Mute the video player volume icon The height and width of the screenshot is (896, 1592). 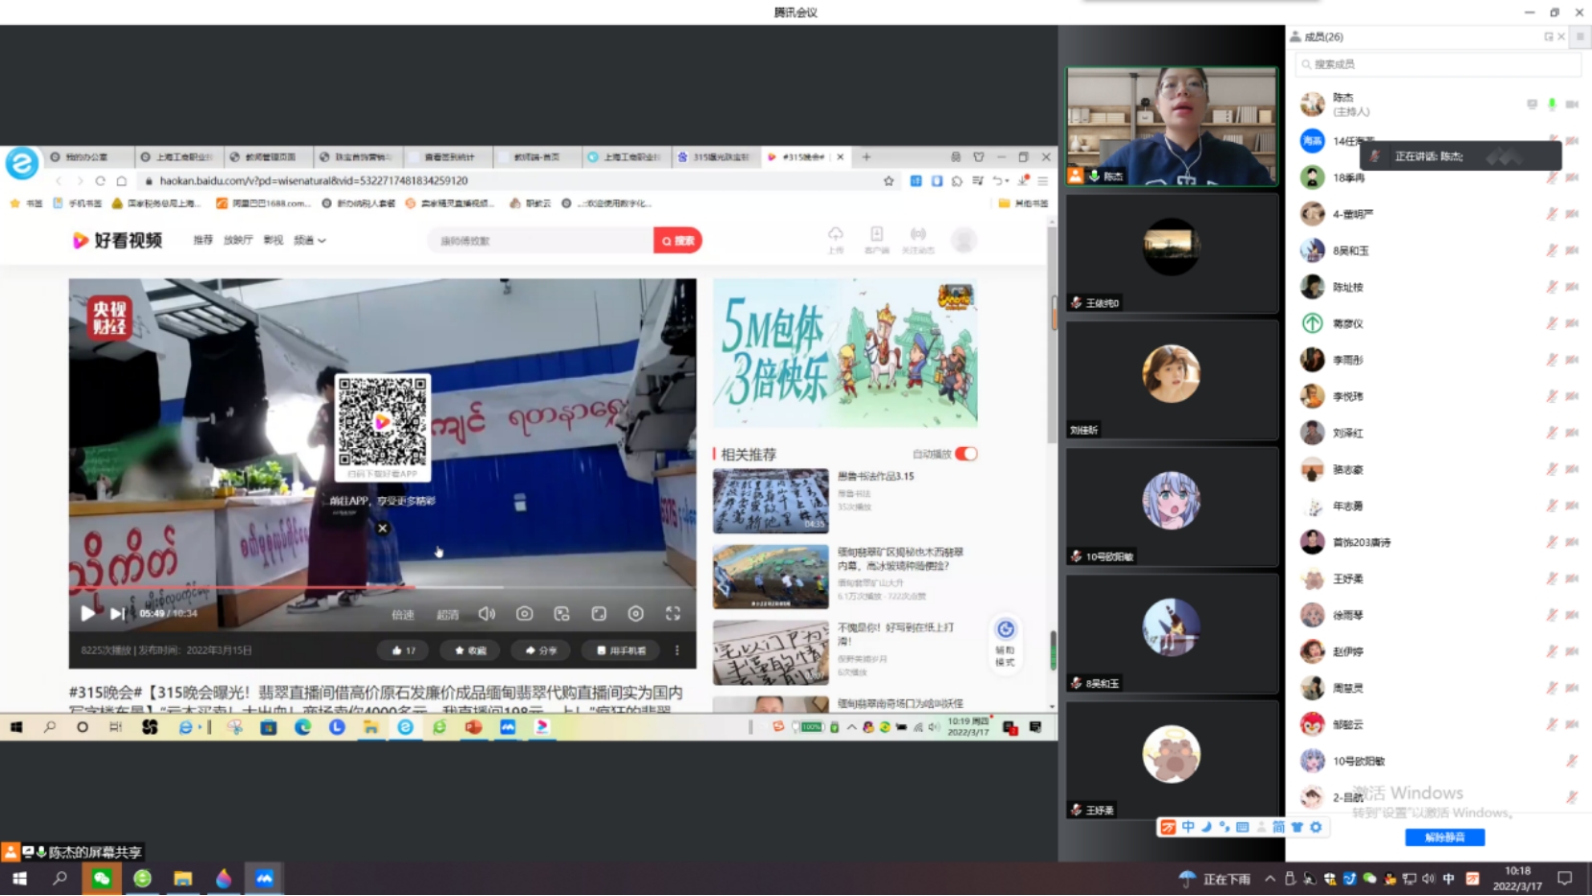click(487, 614)
